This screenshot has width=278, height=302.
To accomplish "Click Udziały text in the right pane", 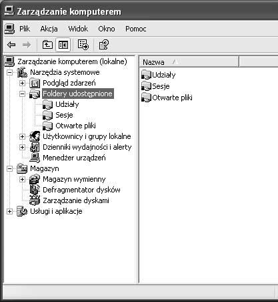I will point(164,75).
